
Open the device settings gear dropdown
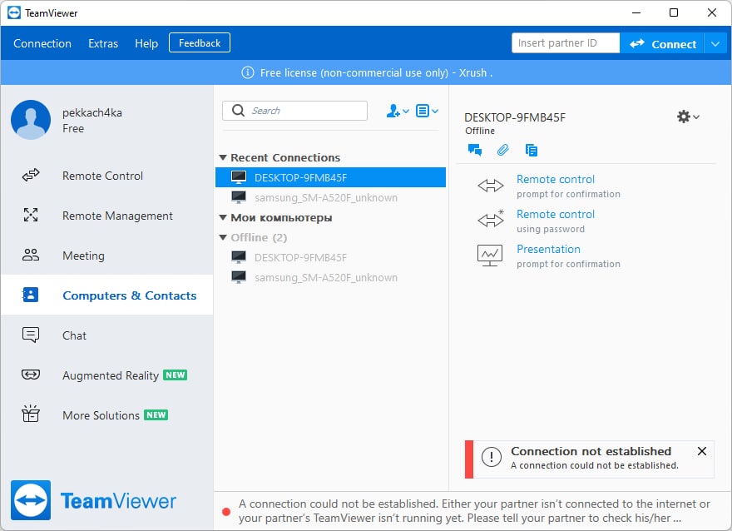[688, 117]
